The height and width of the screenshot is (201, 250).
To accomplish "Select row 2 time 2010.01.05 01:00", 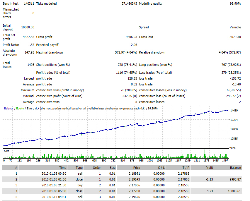I will coord(54,179).
